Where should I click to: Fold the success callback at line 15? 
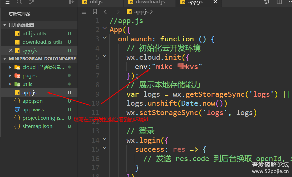(105, 148)
